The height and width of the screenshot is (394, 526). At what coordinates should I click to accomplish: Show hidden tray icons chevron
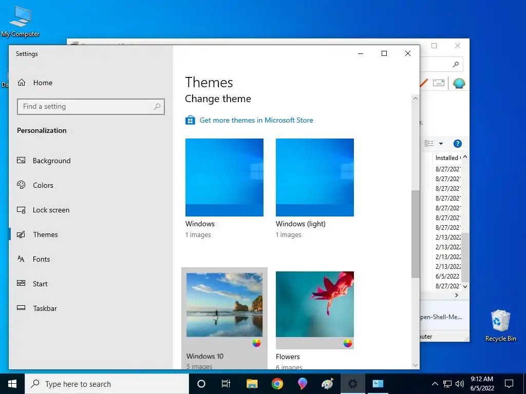(x=435, y=384)
